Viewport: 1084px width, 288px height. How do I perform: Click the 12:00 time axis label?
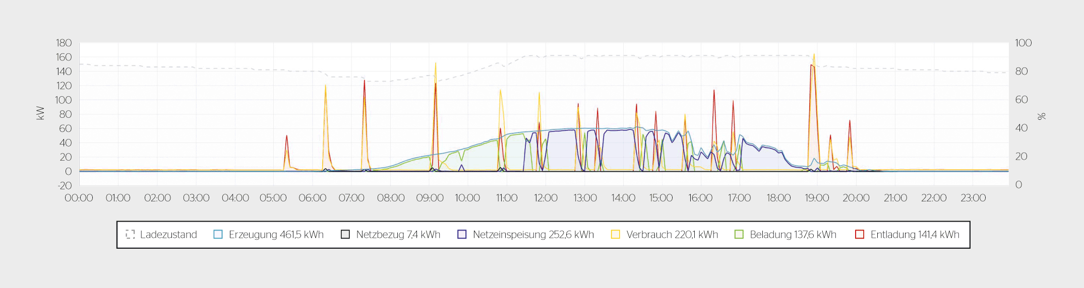coord(546,198)
